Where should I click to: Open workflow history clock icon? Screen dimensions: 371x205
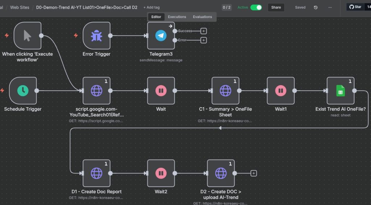pyautogui.click(x=316, y=7)
